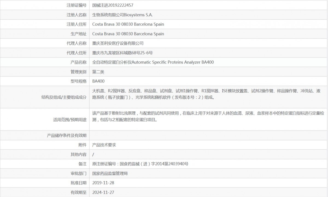Click the 注册证编号 row label
This screenshot has width=328, height=197.
point(77,5)
